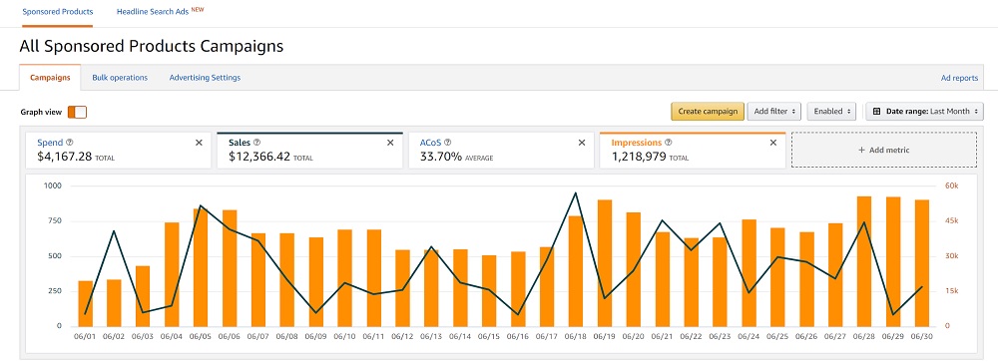
Task: Click the 33.70% ACoS average
Action: point(441,157)
